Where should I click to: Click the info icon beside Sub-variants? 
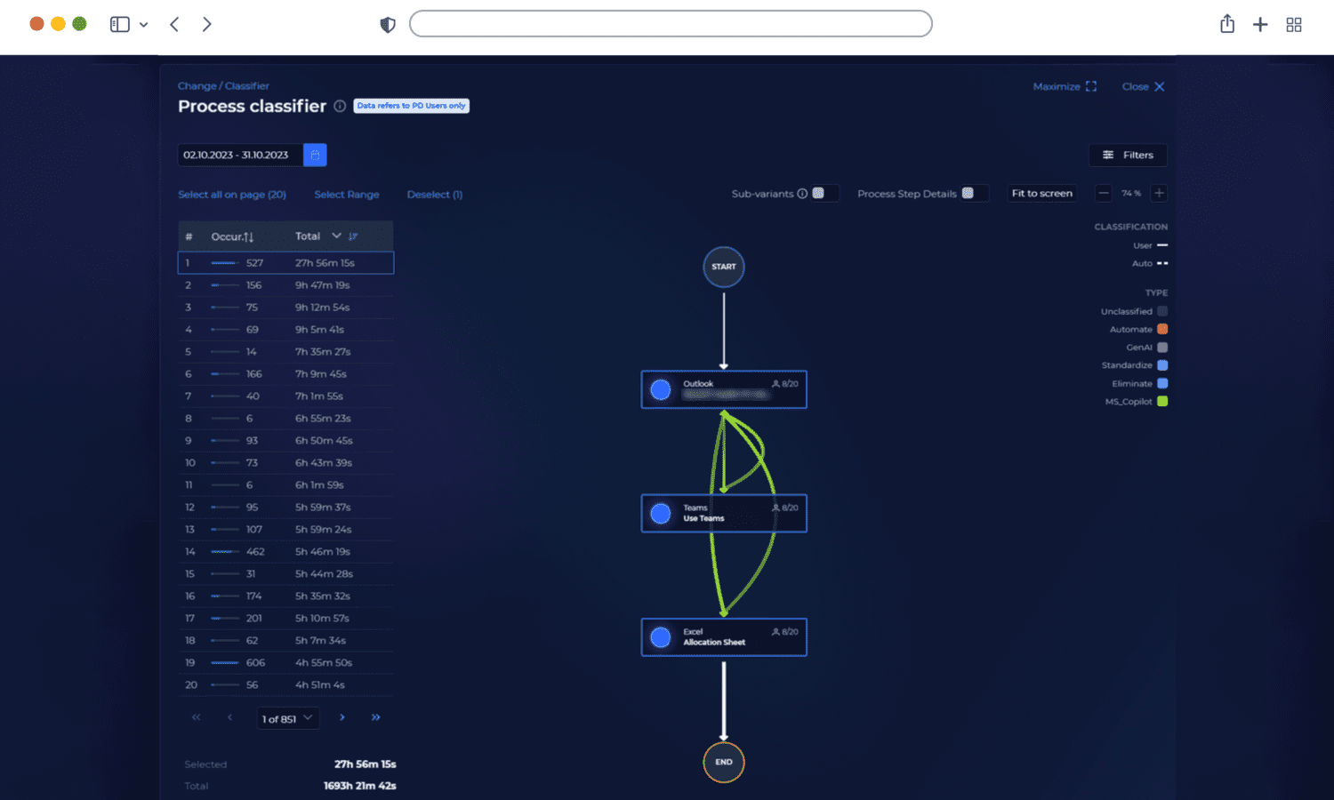click(802, 194)
